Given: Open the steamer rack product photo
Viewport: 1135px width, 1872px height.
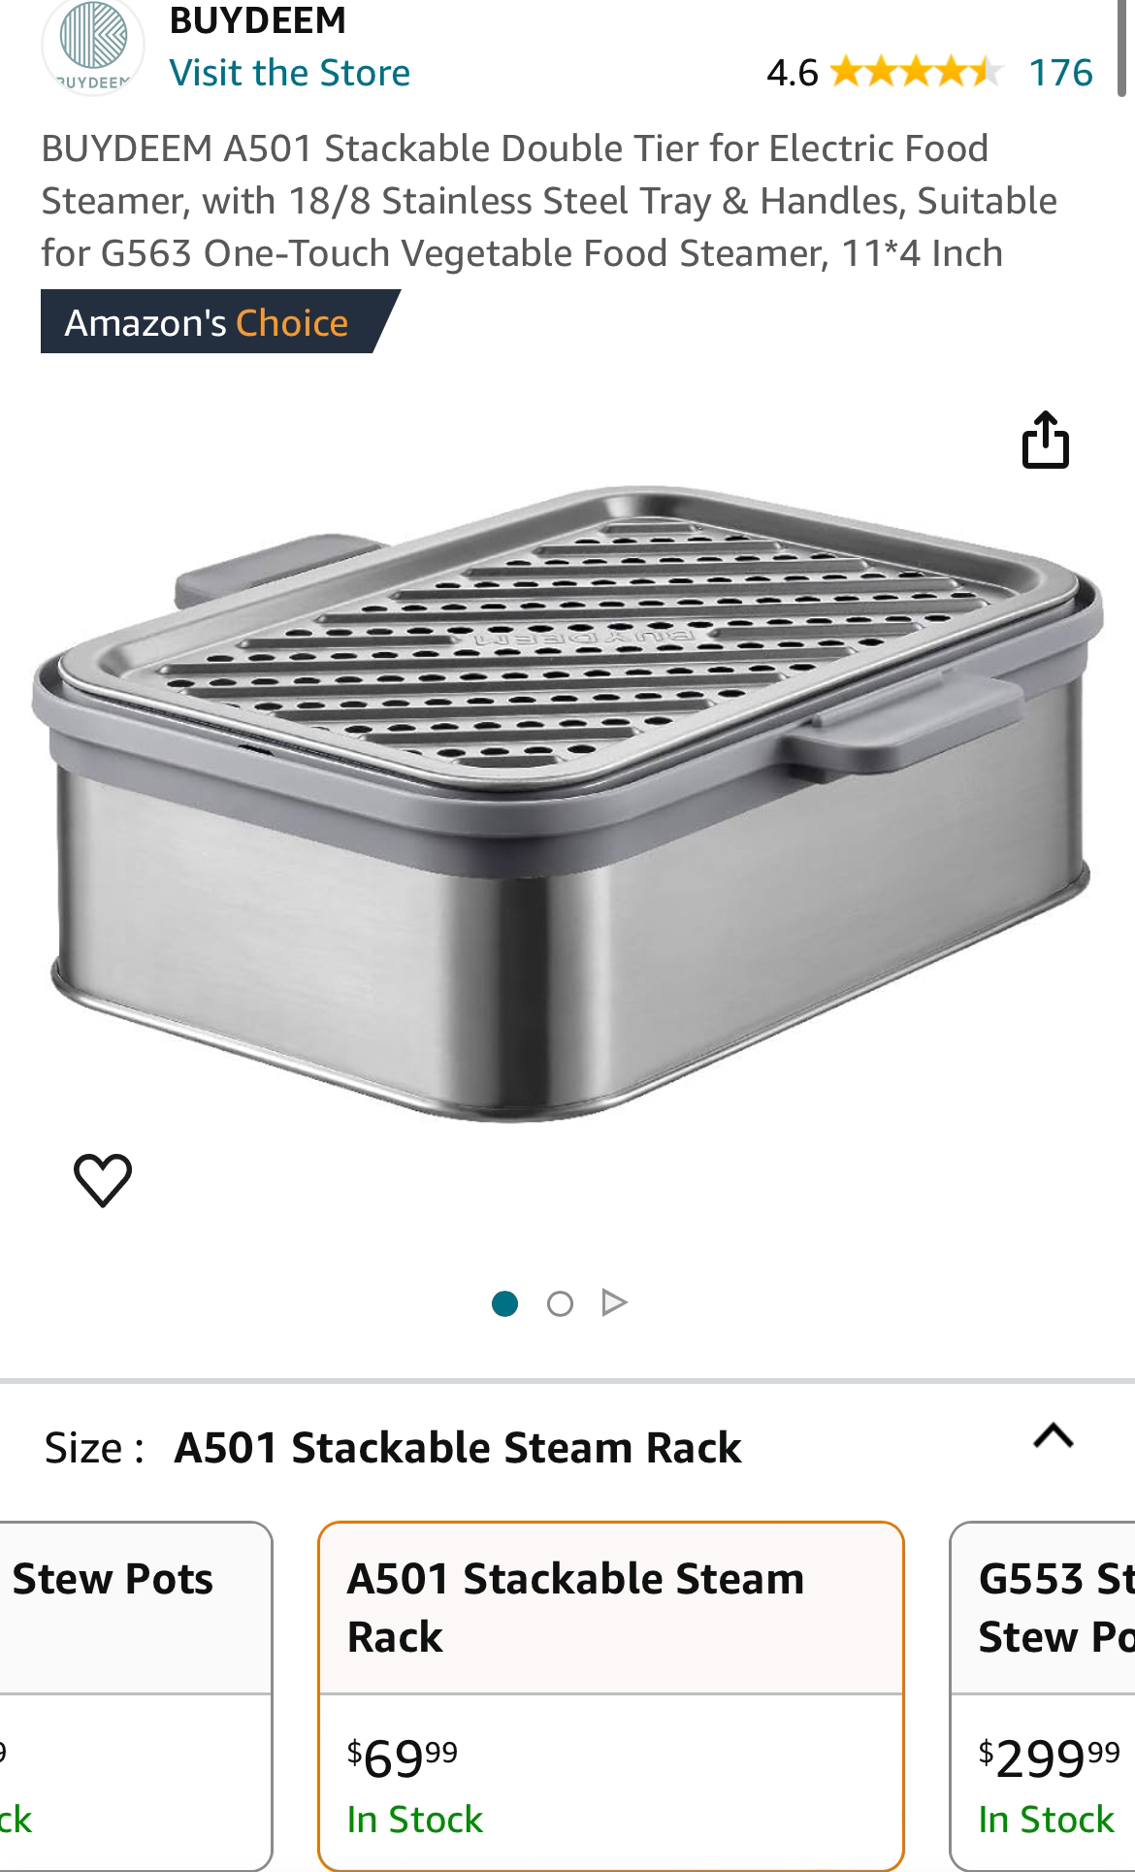Looking at the screenshot, I should 567,804.
